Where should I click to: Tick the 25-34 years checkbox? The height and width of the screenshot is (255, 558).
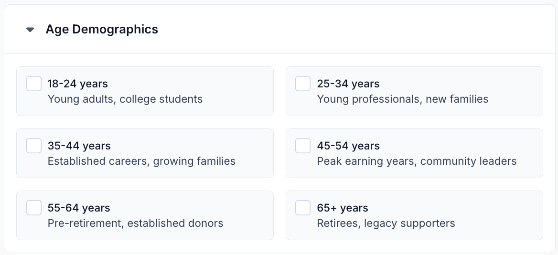[303, 84]
